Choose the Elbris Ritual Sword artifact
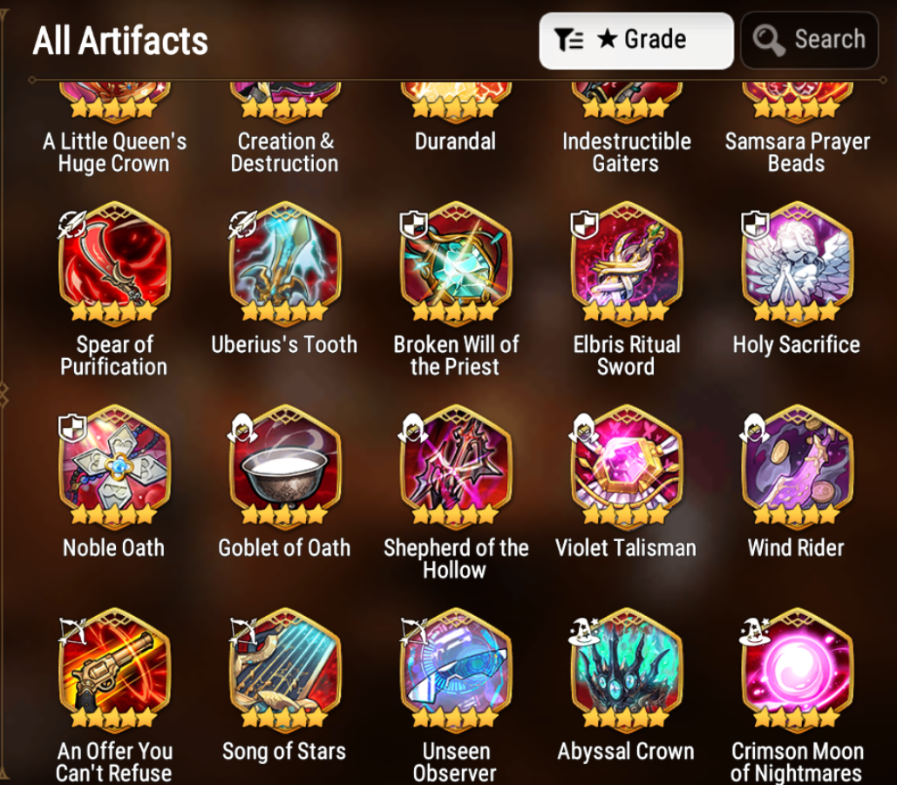The image size is (897, 785). point(626,264)
